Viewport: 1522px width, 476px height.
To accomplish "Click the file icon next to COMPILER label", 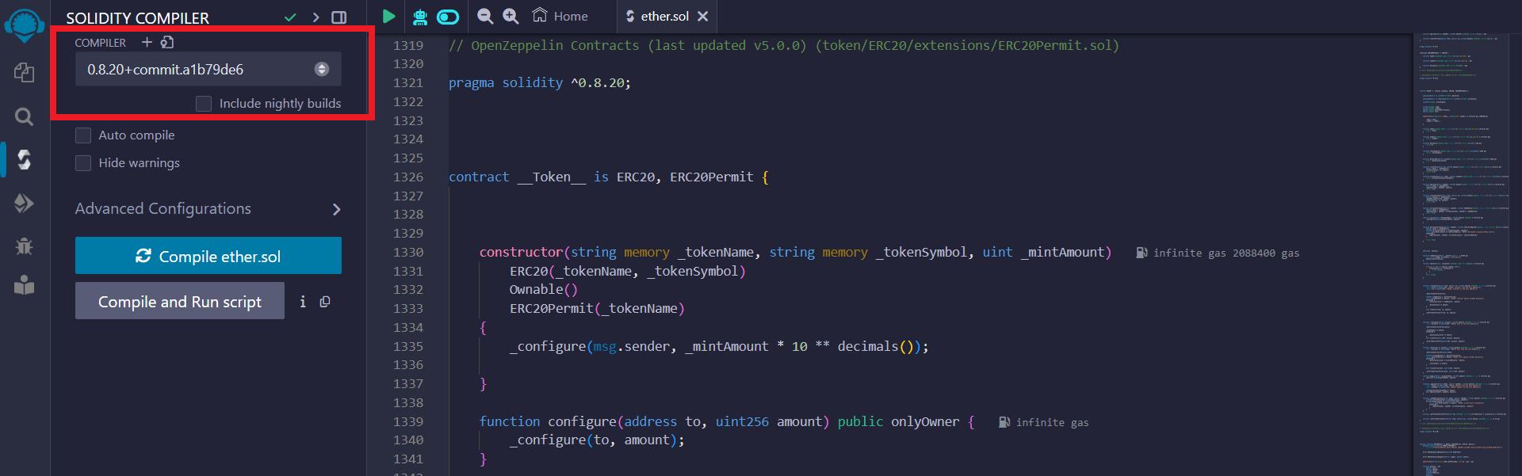I will [x=167, y=42].
